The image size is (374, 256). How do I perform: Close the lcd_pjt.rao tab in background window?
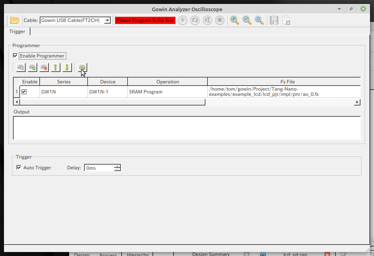(x=327, y=254)
